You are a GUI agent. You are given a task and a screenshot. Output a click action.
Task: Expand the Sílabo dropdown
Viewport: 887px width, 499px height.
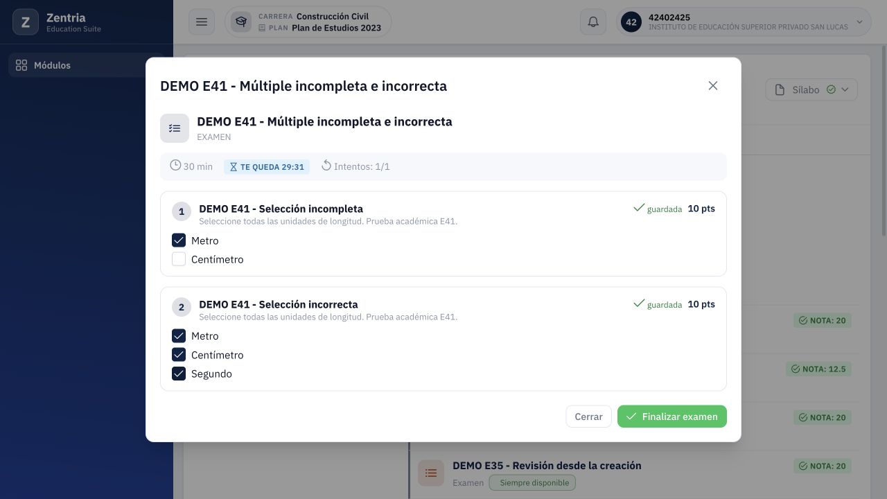point(811,89)
